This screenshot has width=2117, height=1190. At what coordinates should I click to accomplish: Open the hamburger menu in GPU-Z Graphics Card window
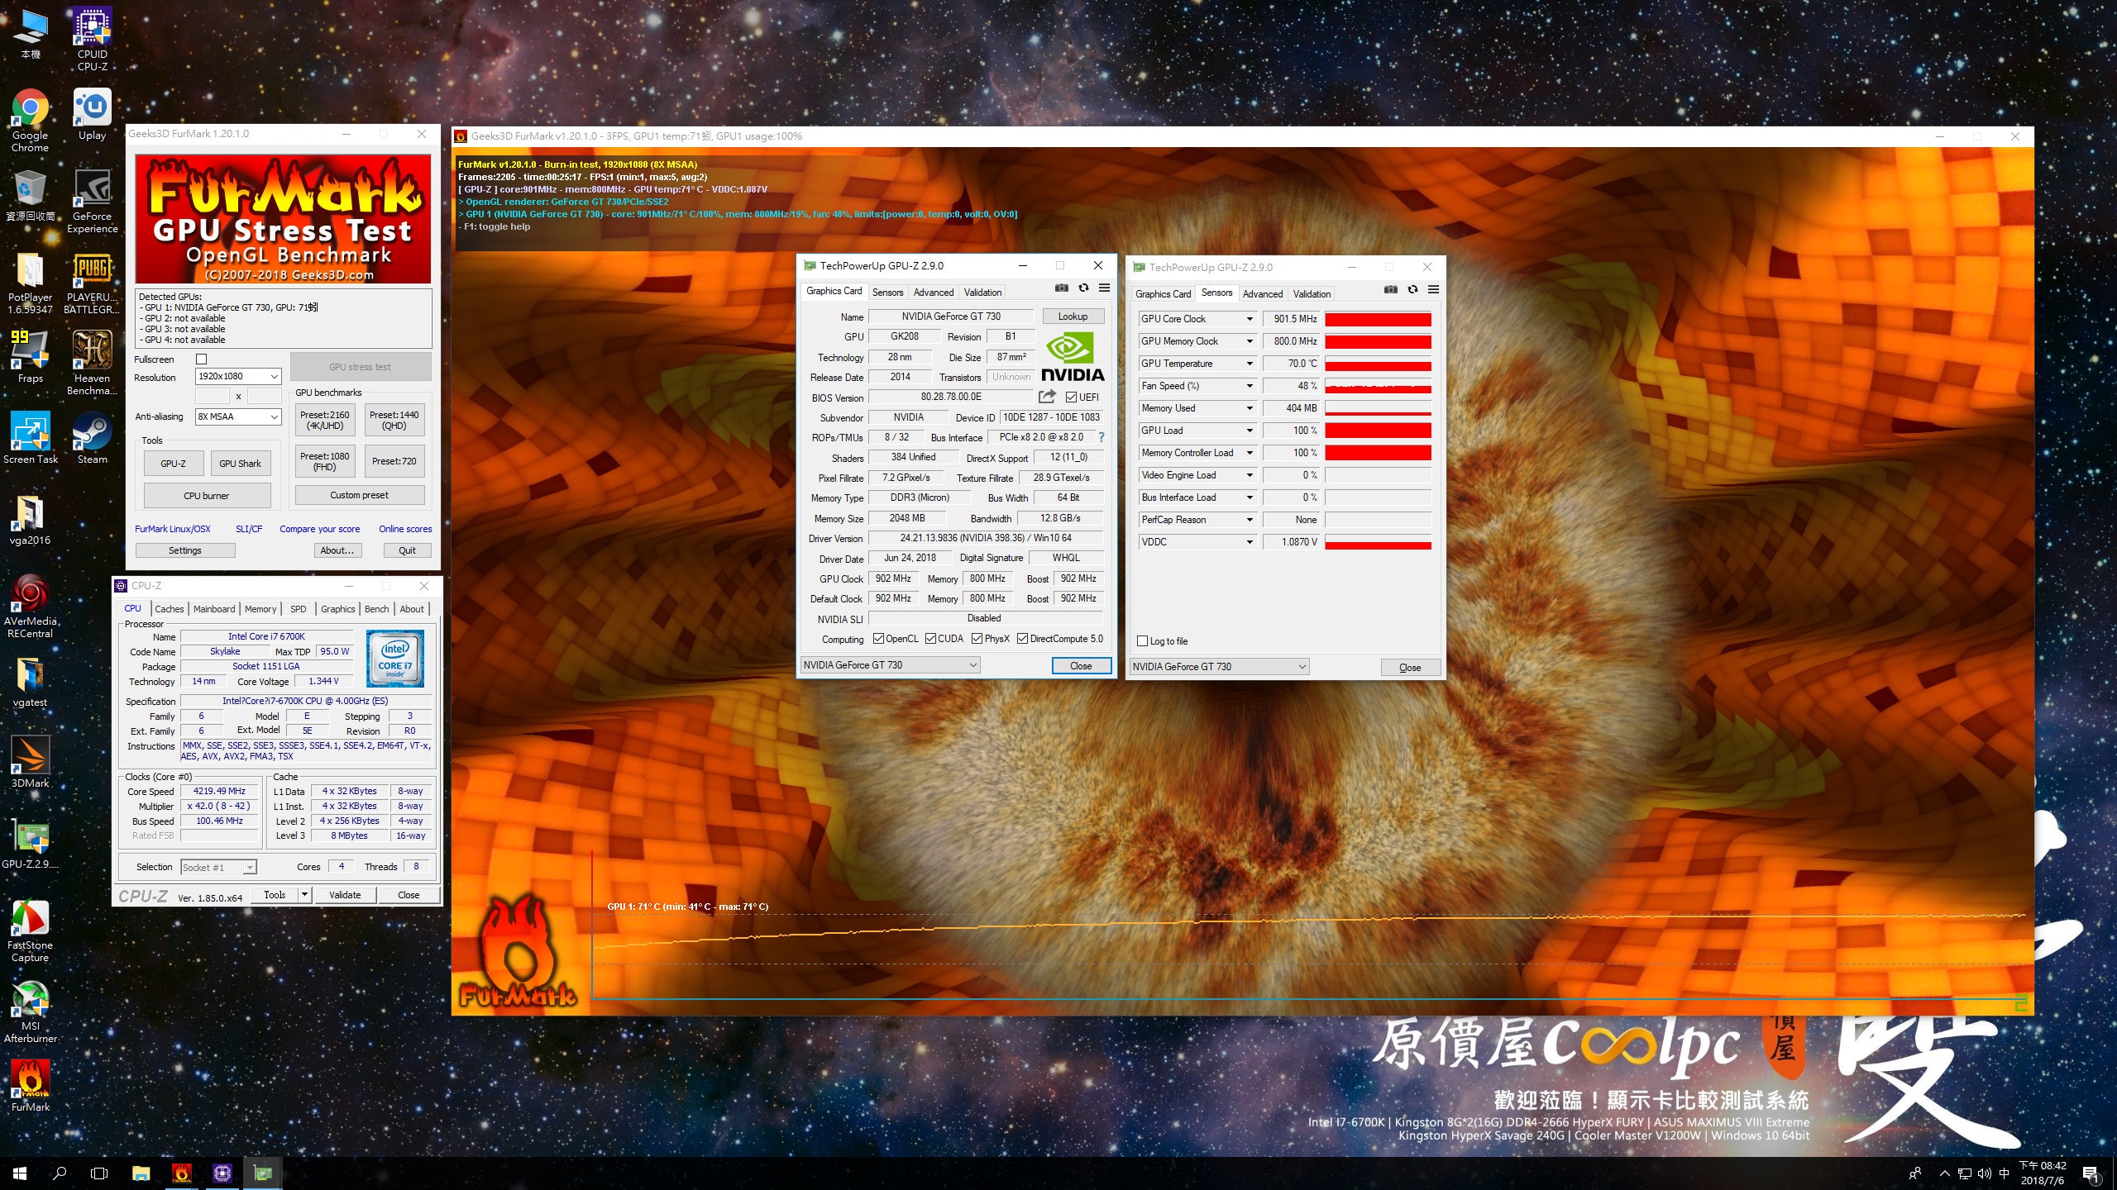(1104, 288)
